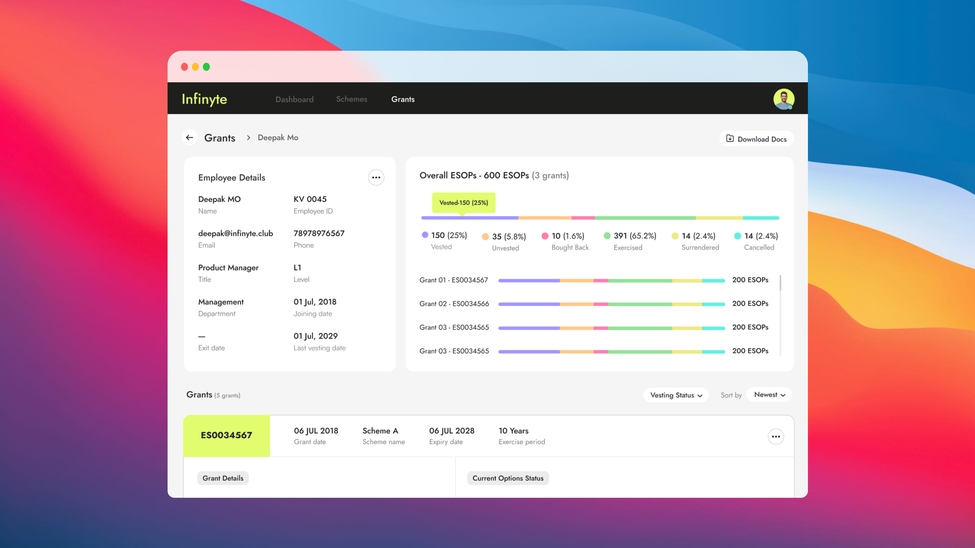
Task: Click Scheme A scheme name
Action: pyautogui.click(x=380, y=431)
